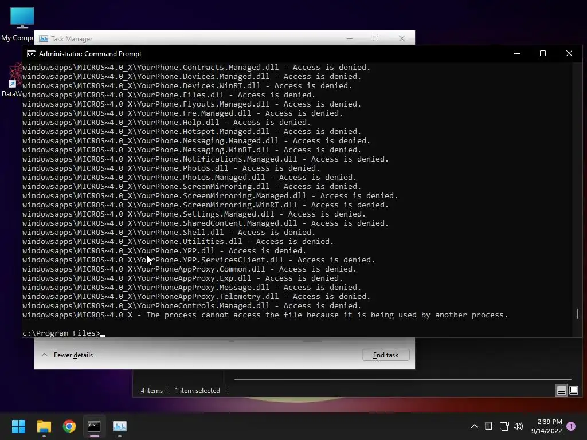The image size is (587, 440).
Task: Select the Command Prompt taskbar icon
Action: [x=95, y=426]
